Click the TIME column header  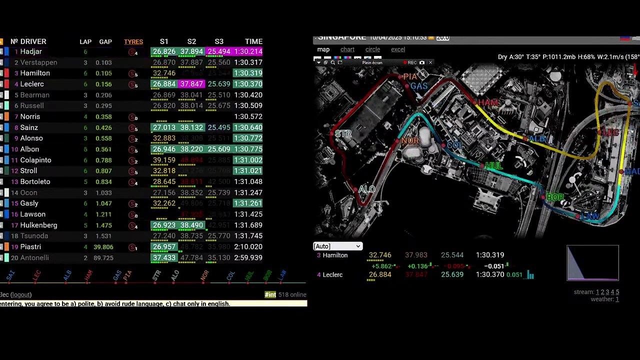253,41
